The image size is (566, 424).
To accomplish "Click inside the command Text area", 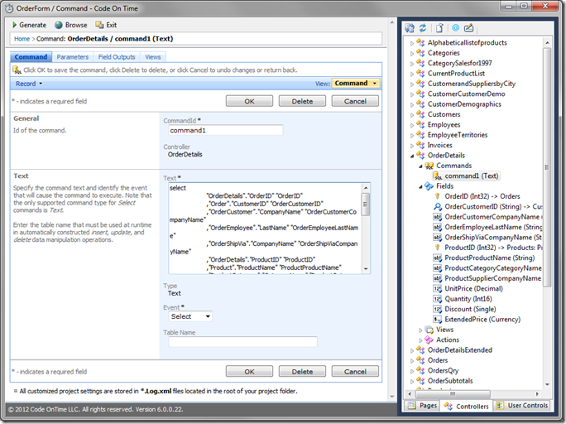I will 266,229.
